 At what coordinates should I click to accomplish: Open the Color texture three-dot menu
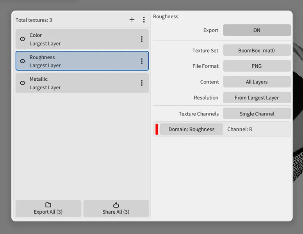point(142,39)
